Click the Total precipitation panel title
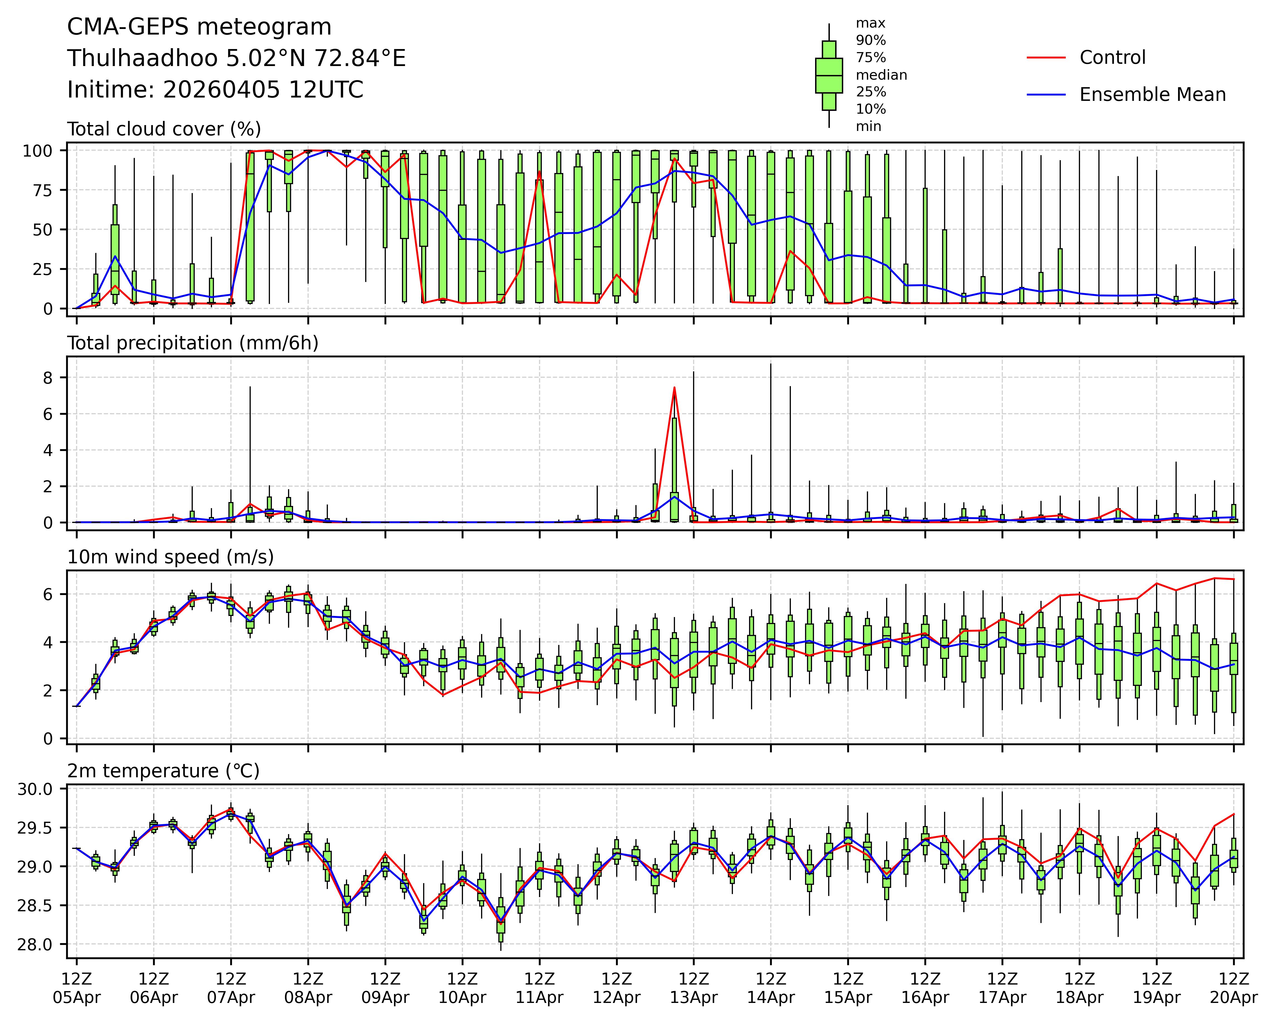The width and height of the screenshot is (1275, 1023). pyautogui.click(x=193, y=343)
